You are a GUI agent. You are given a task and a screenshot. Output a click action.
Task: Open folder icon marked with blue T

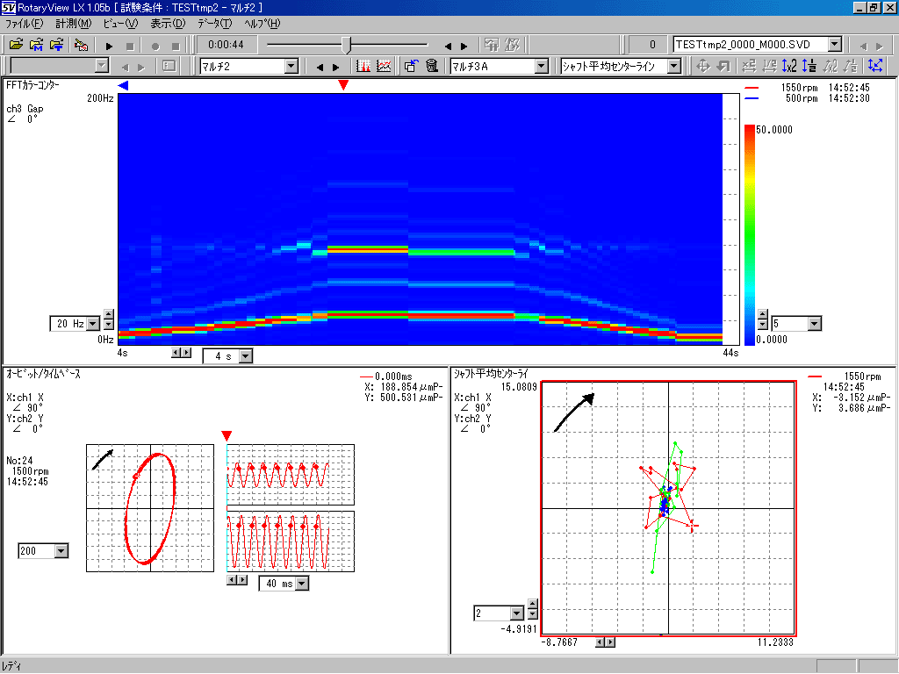(x=56, y=45)
